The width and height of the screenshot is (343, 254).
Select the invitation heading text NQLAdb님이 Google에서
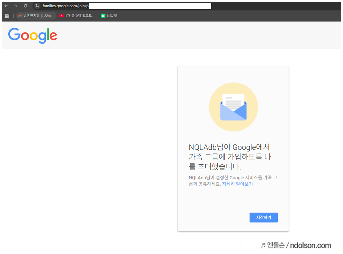point(229,147)
